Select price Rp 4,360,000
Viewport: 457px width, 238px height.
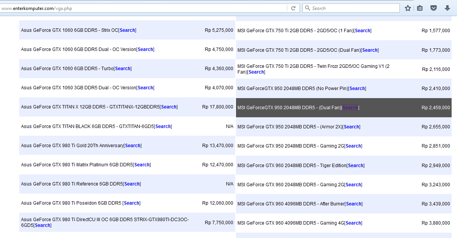click(x=219, y=69)
